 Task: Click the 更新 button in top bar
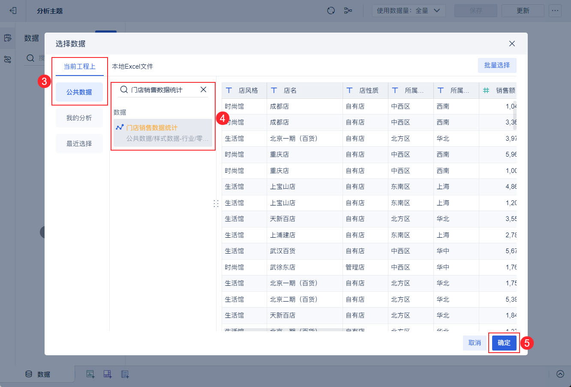tap(523, 11)
